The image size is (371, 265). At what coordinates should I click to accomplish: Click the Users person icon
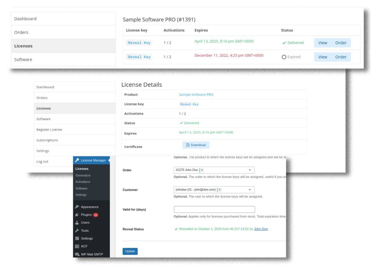(x=77, y=223)
